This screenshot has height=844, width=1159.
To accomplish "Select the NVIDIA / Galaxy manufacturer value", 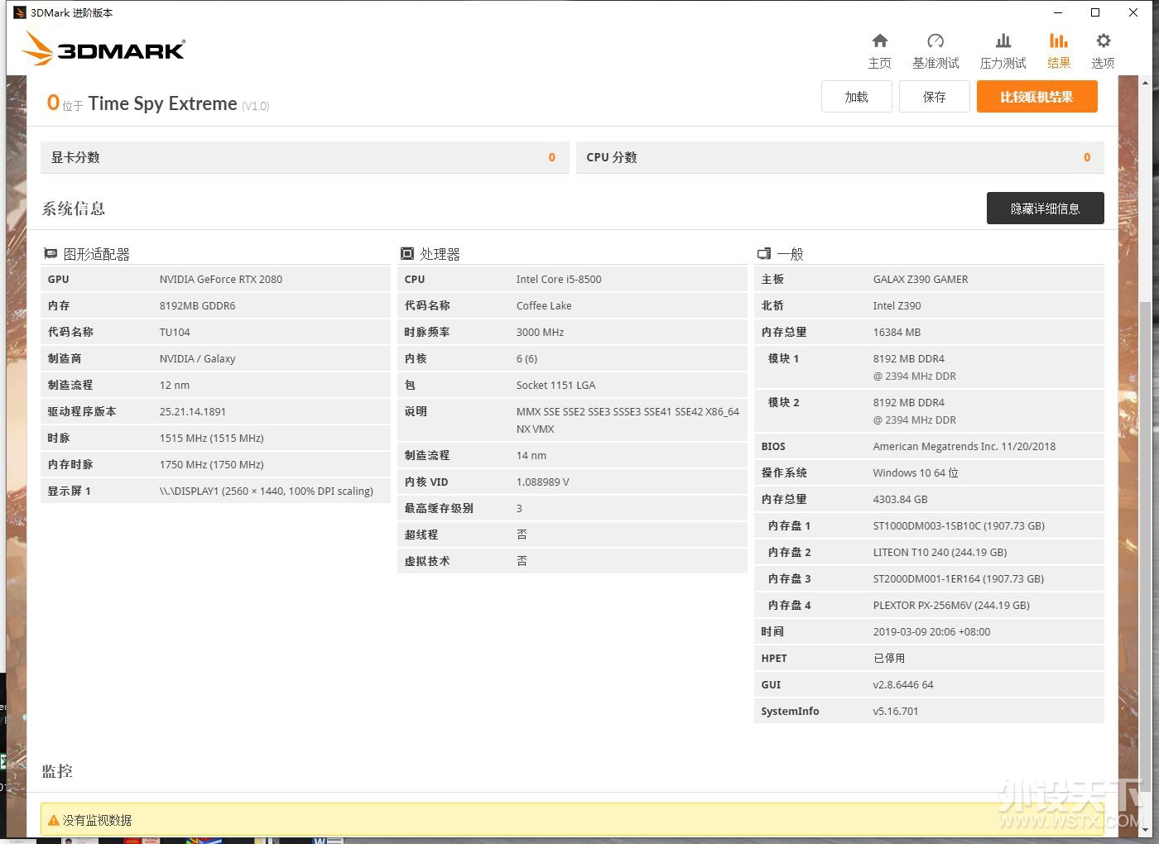I will point(198,358).
